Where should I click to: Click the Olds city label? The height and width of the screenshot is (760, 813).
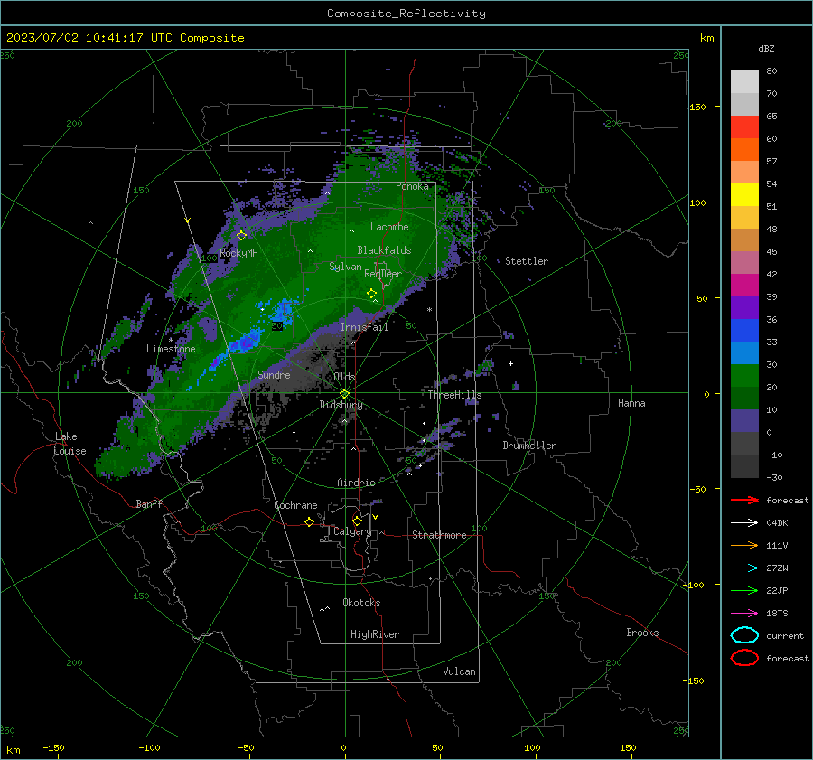coord(344,377)
